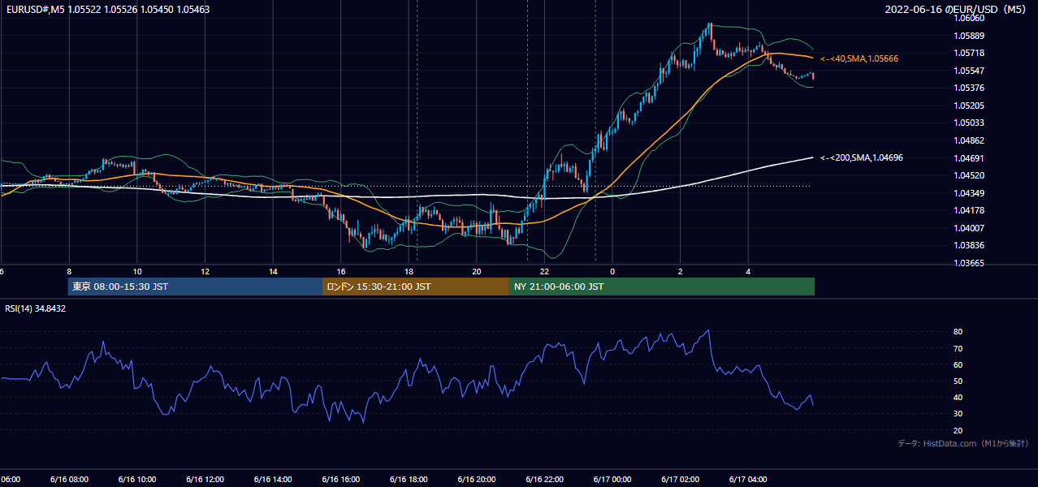The image size is (1038, 487).
Task: Click hour label 16 under price chart
Action: pyautogui.click(x=340, y=271)
